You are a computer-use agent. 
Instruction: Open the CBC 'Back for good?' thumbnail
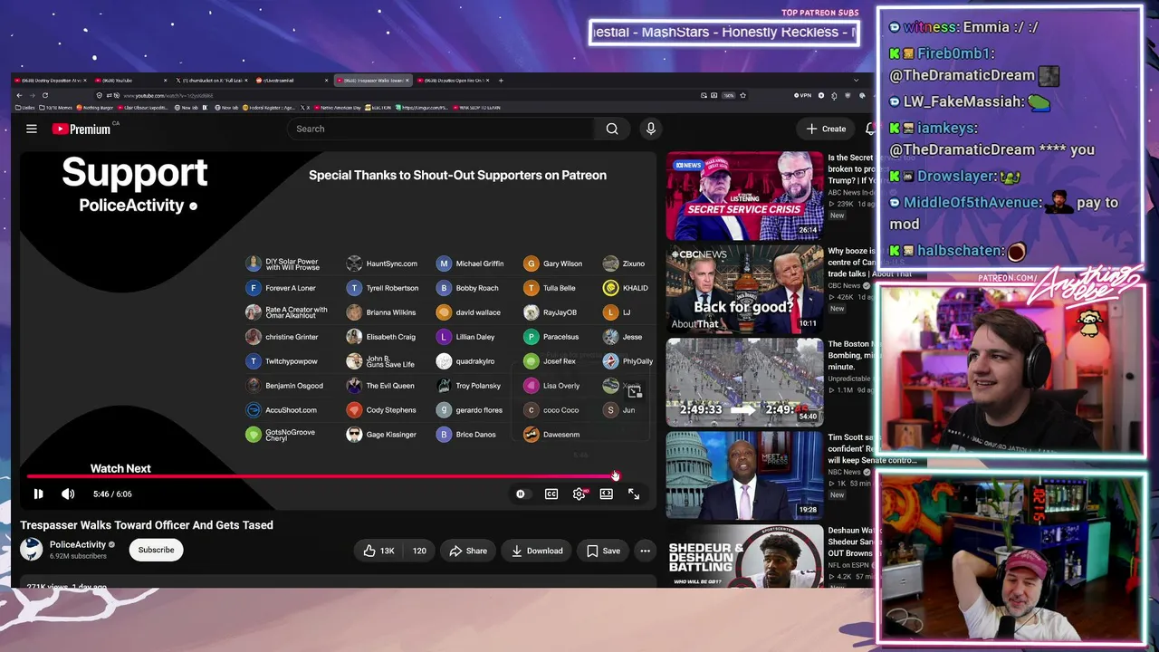pyautogui.click(x=744, y=290)
